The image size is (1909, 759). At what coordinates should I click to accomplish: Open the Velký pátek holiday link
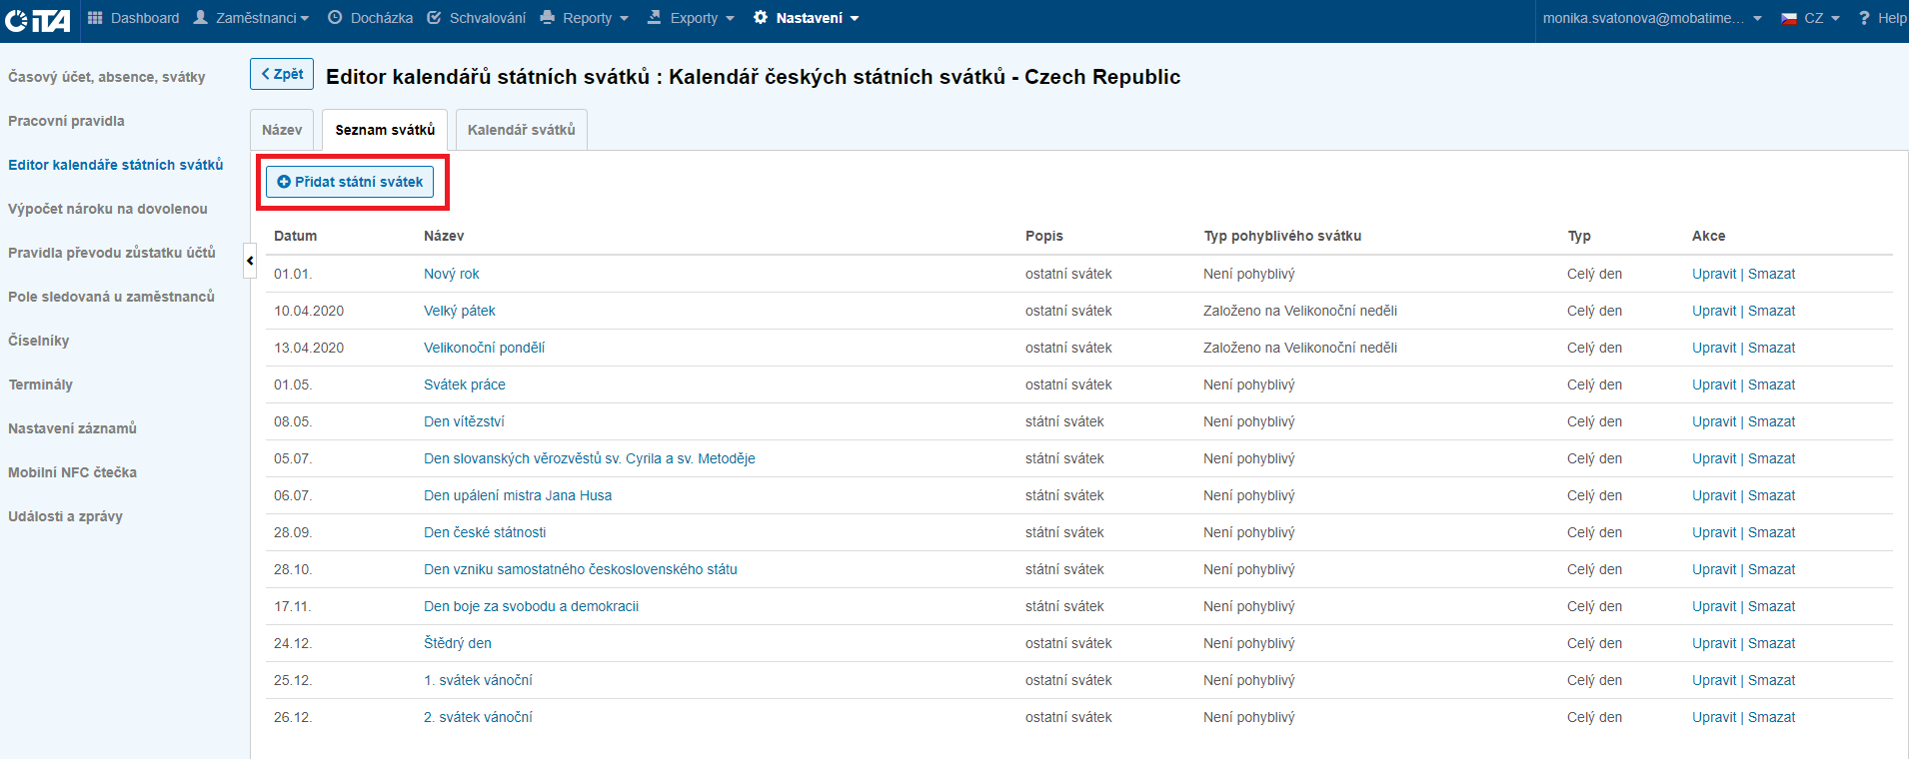pos(459,311)
